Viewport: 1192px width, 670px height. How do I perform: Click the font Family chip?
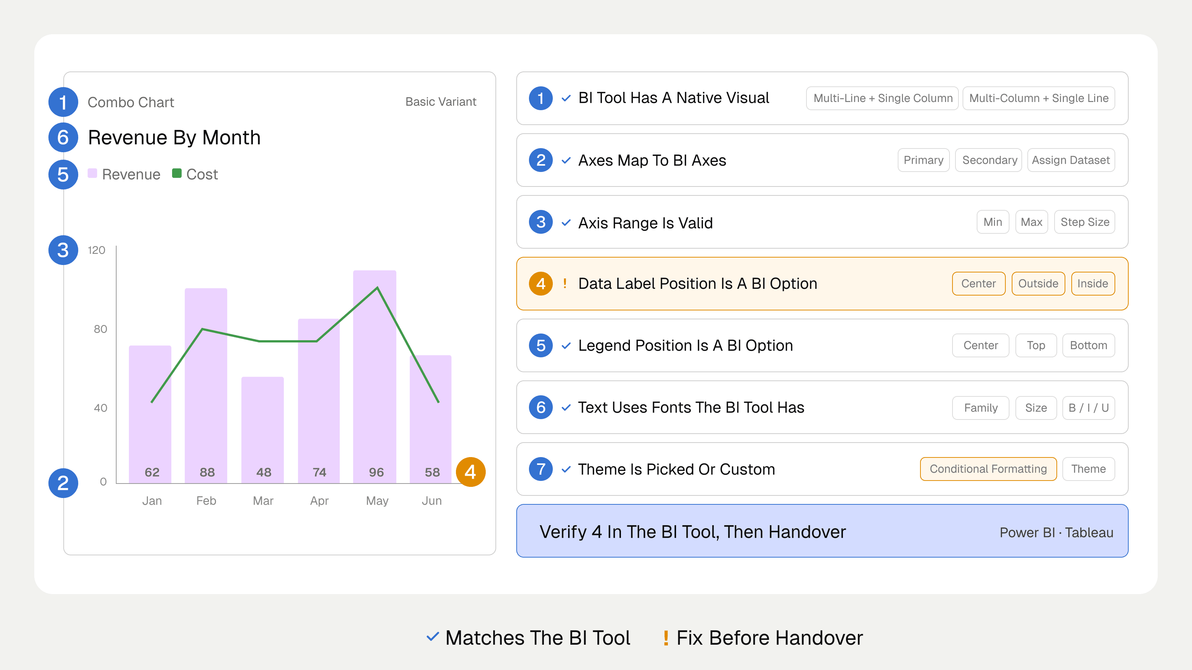coord(980,408)
